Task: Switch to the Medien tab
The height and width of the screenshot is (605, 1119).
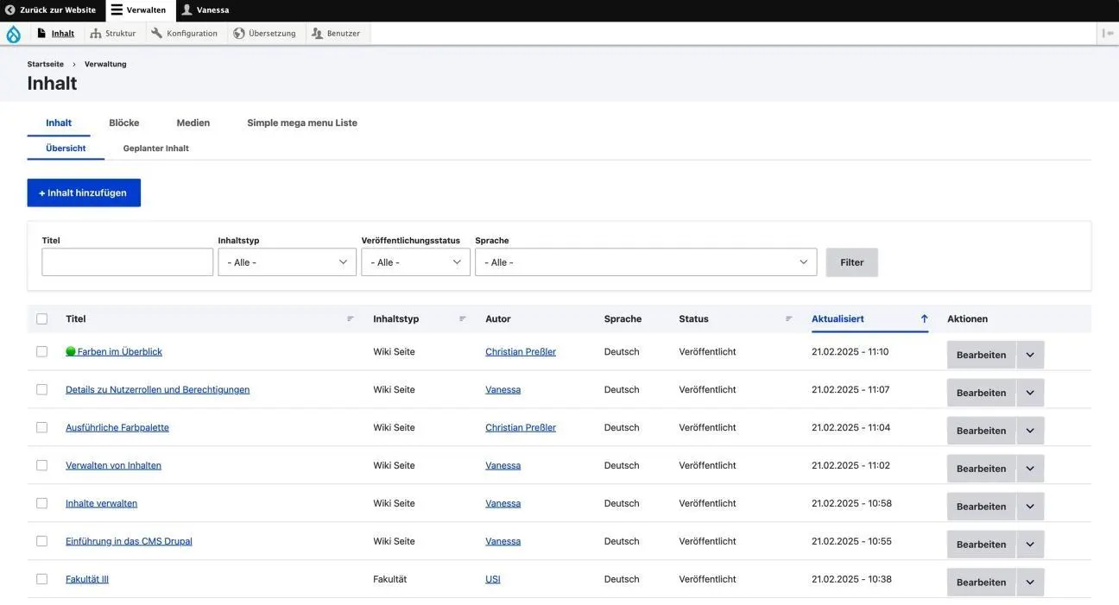Action: (x=193, y=123)
